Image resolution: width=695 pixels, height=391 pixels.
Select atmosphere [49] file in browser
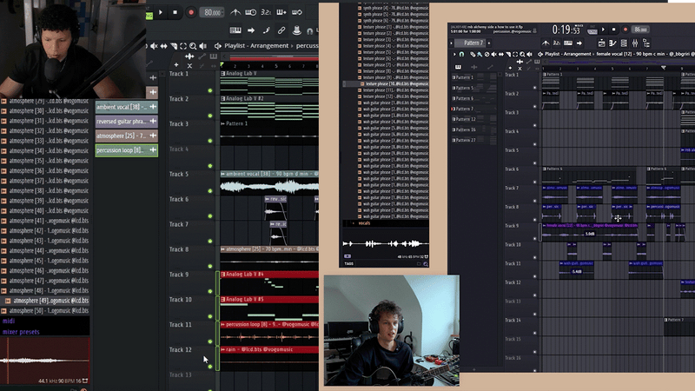tap(45, 301)
